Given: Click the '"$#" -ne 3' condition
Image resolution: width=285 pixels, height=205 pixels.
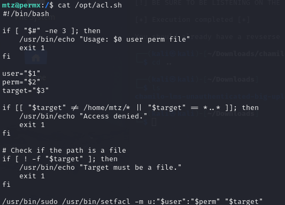Looking at the screenshot, I should point(45,31).
